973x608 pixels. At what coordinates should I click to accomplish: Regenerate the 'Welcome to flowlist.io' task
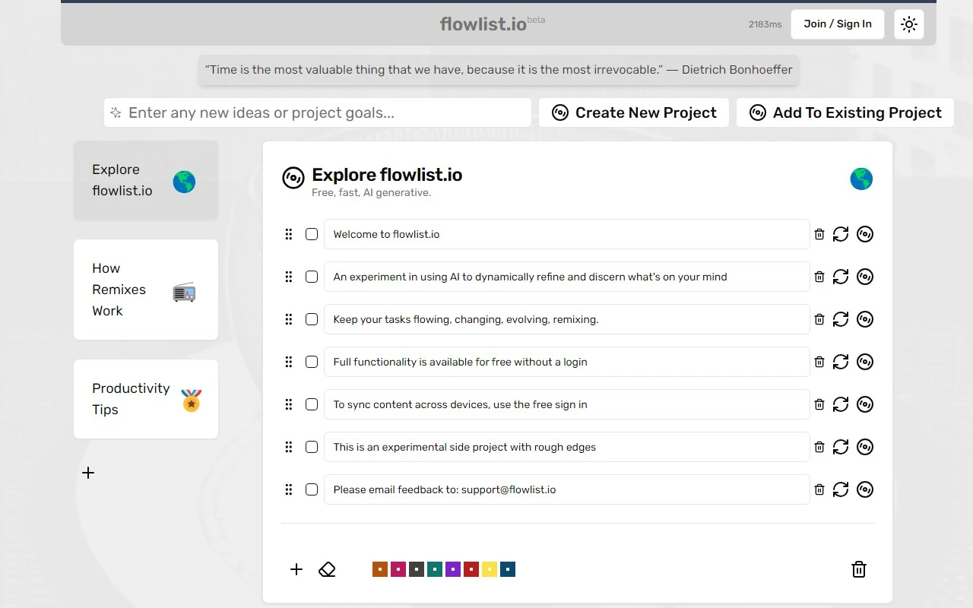click(841, 234)
